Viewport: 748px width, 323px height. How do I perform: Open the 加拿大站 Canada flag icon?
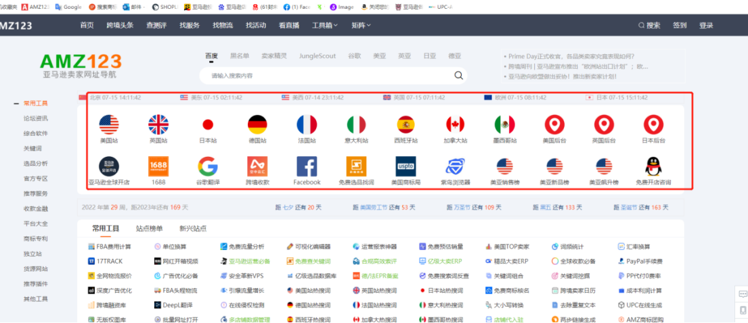tap(455, 125)
